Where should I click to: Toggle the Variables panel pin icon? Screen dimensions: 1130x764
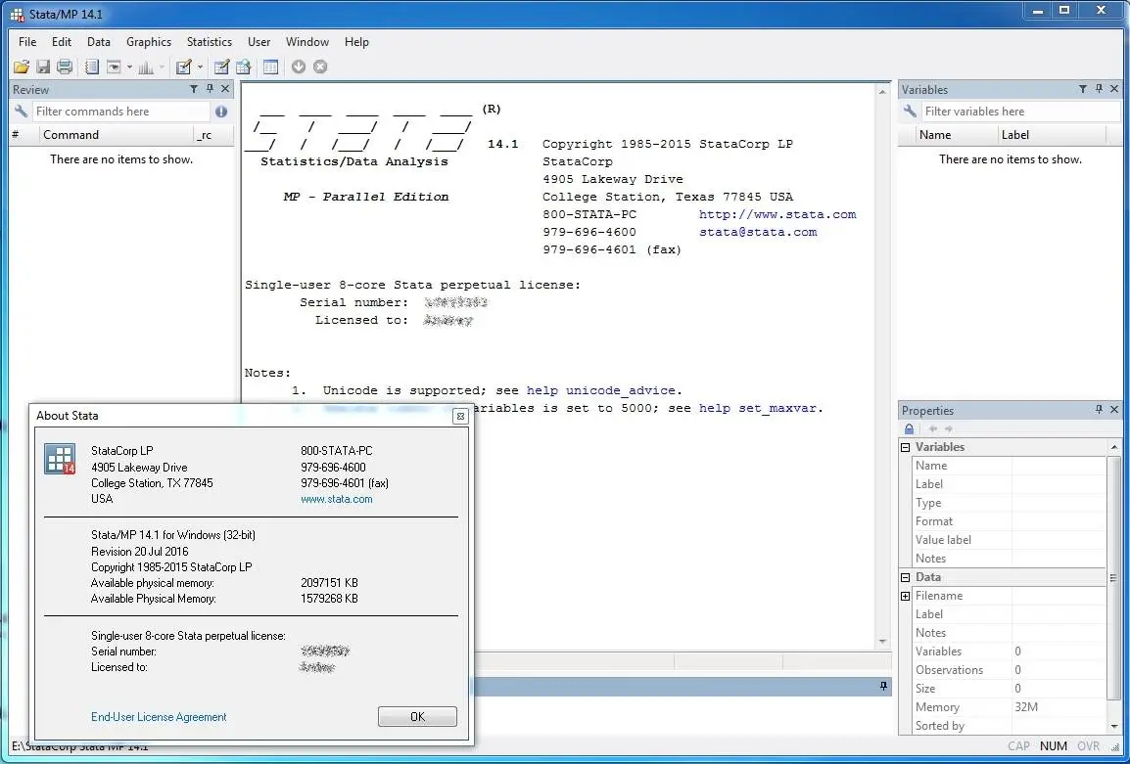[1099, 89]
